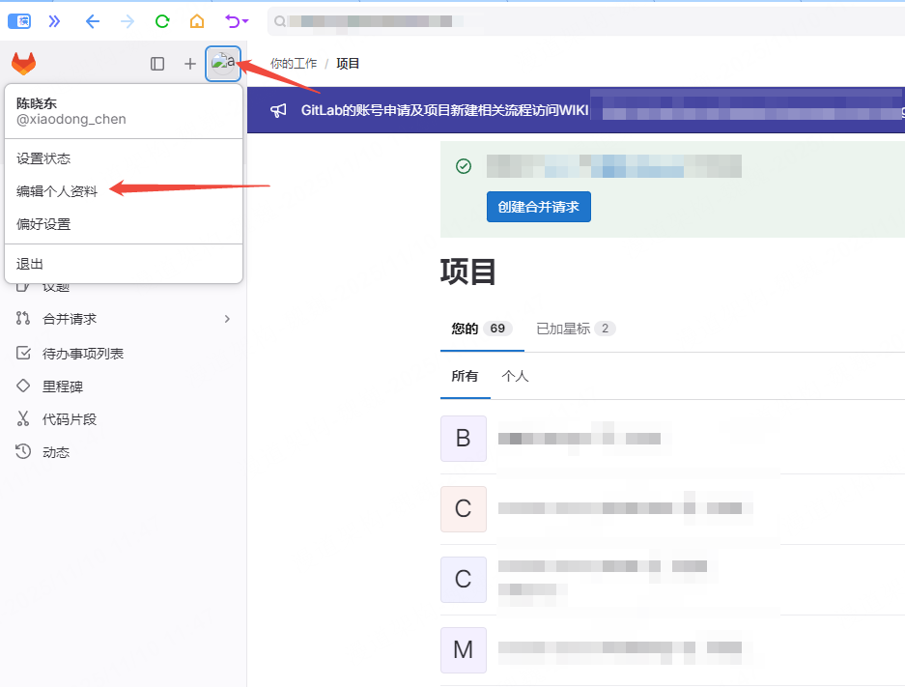
Task: Click the purple undo arrow dropdown
Action: point(236,21)
